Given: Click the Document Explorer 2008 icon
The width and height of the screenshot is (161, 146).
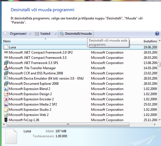Looking at the screenshot, I should click(x=6, y=84).
